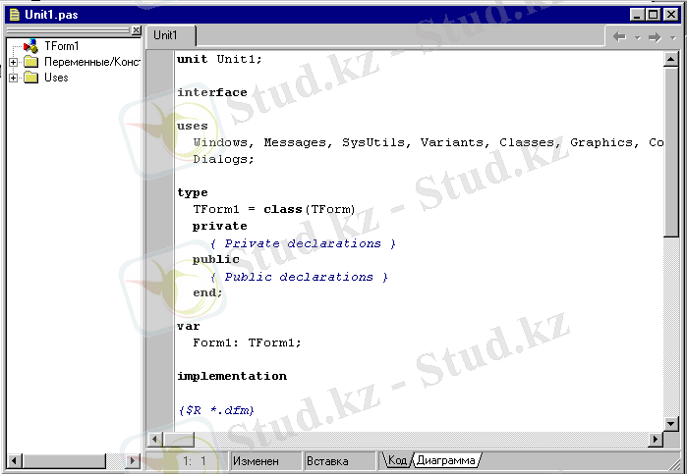Click the Вставка insert mode indicator
The image size is (687, 474).
[x=339, y=461]
